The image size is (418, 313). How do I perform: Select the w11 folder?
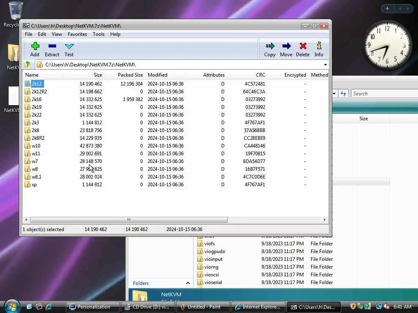point(36,153)
